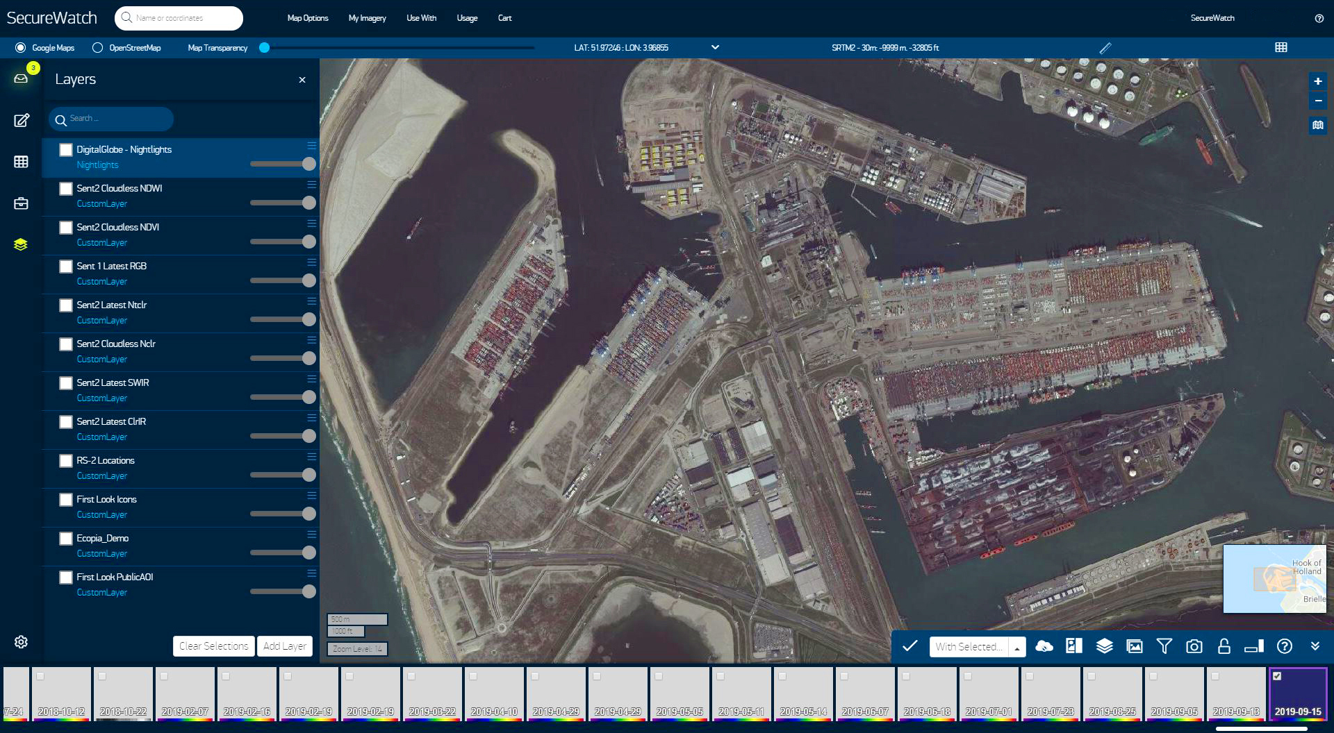Open the toolbox briefcase icon in sidebar
Image resolution: width=1334 pixels, height=733 pixels.
click(21, 203)
